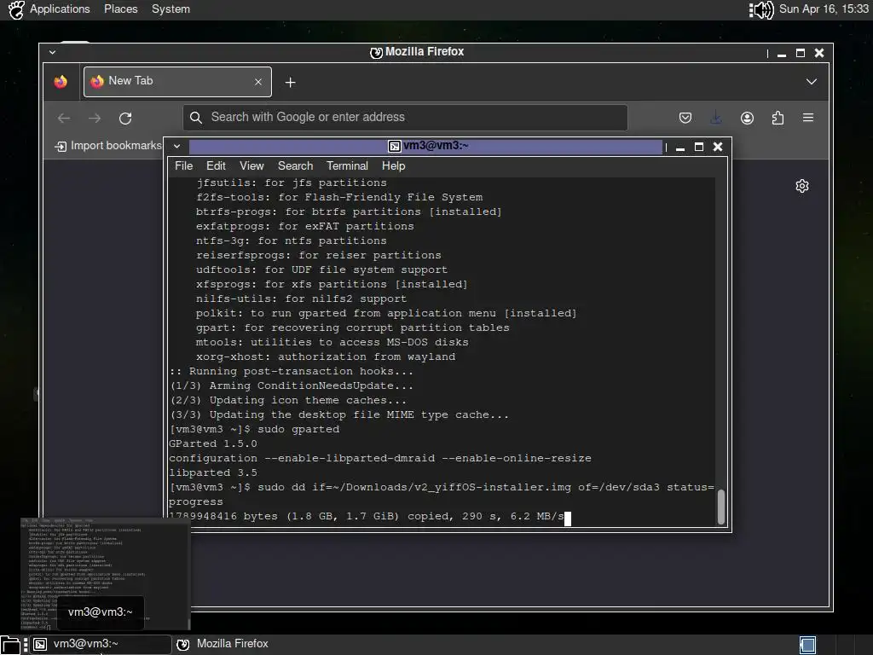Click the 'Running post-transaction hooks' line
This screenshot has width=873, height=655.
(292, 372)
